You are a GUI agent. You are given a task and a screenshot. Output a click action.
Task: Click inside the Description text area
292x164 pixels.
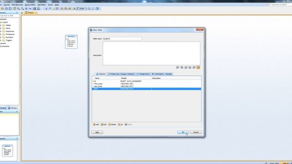pyautogui.click(x=151, y=53)
